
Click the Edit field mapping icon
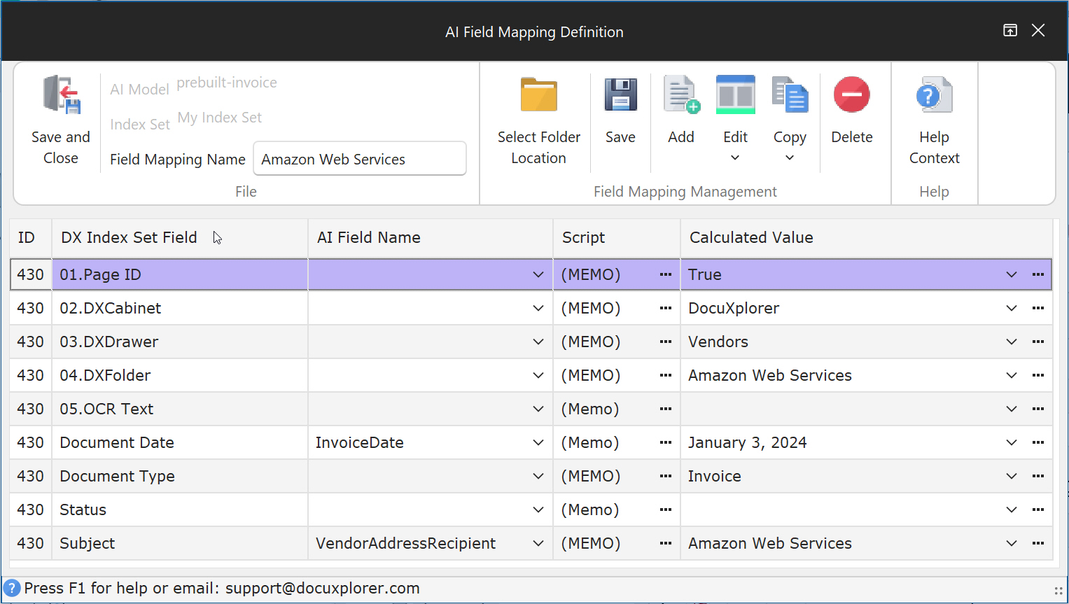735,95
